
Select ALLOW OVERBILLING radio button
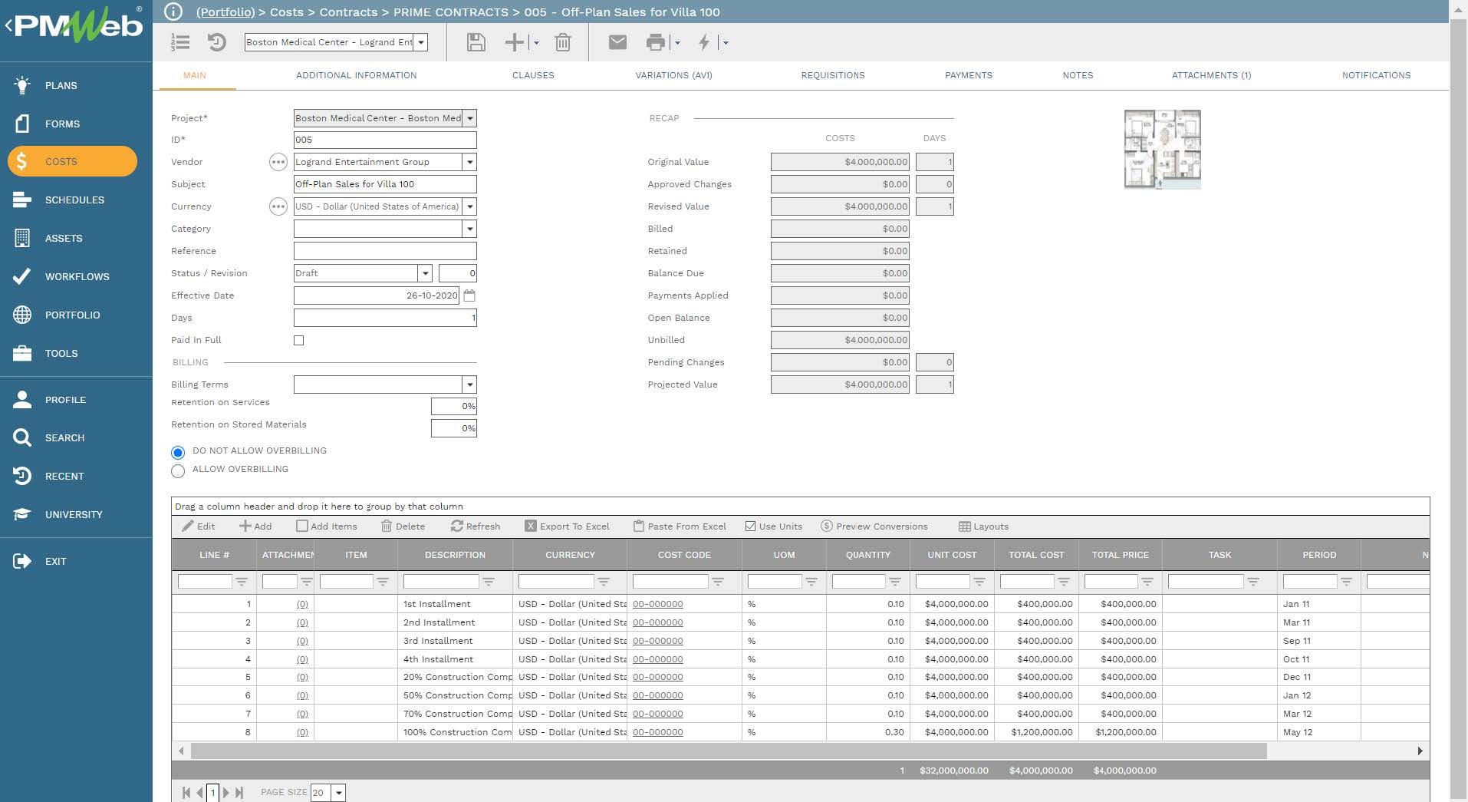178,470
